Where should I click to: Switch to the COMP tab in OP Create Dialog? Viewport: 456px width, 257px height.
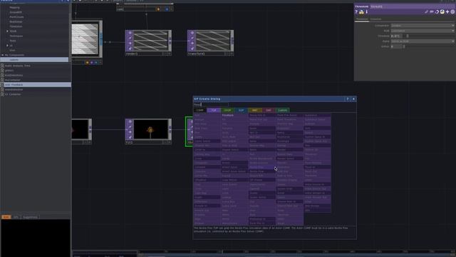pyautogui.click(x=199, y=110)
